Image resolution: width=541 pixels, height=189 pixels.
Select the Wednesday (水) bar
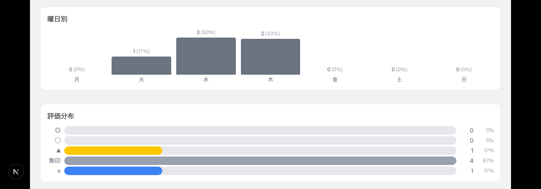point(206,56)
